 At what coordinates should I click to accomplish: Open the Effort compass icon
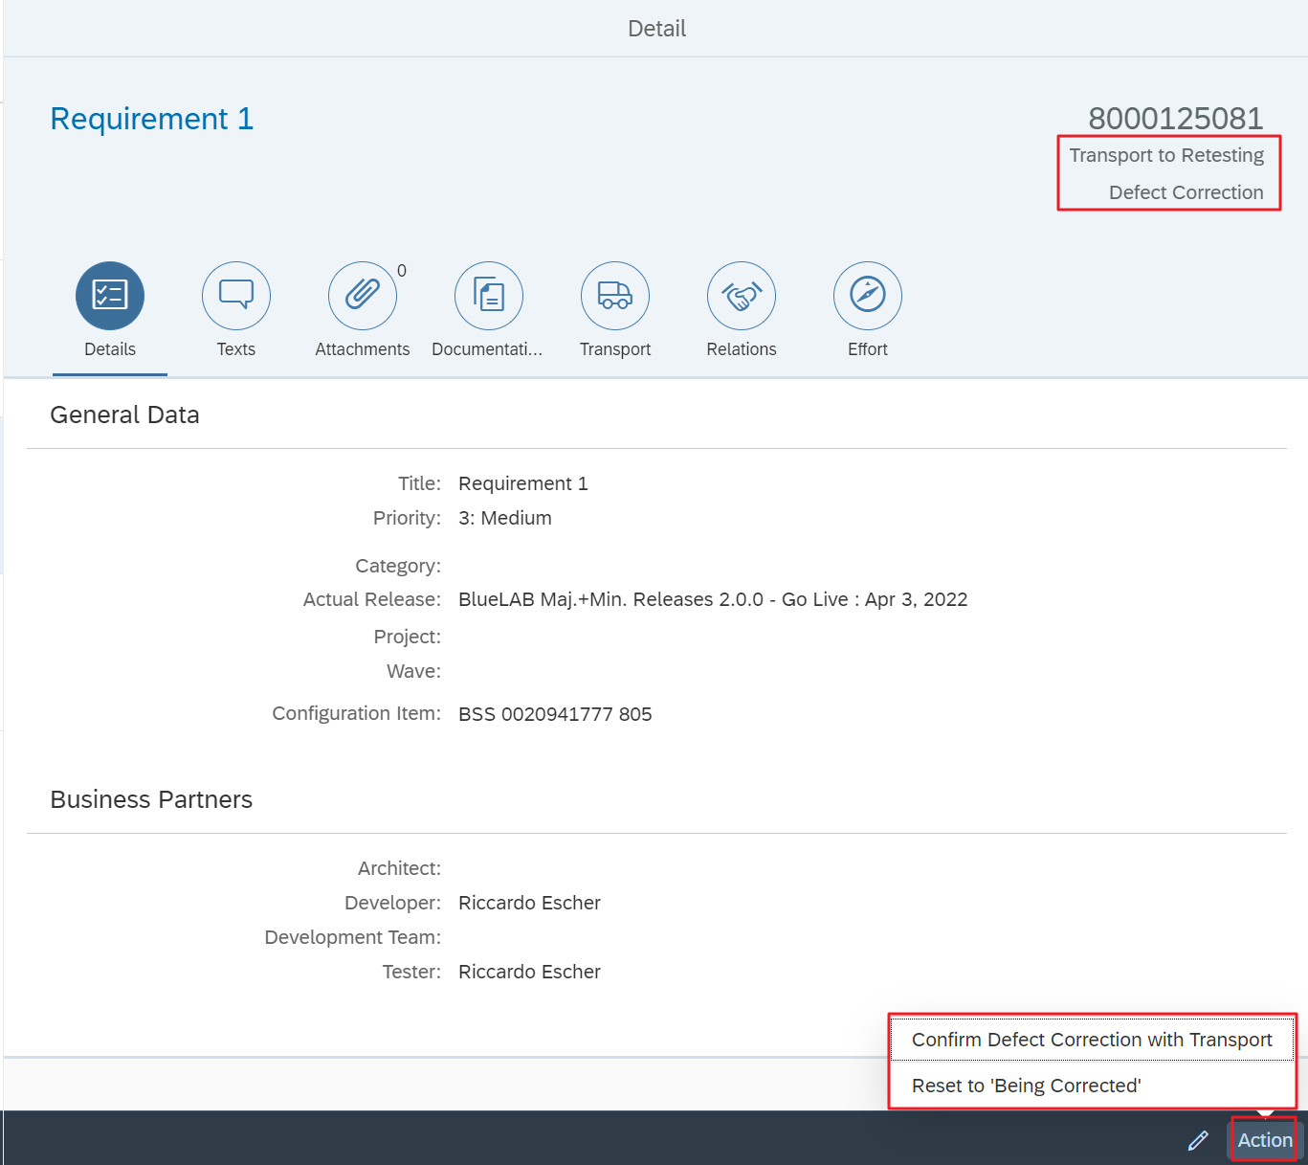868,295
